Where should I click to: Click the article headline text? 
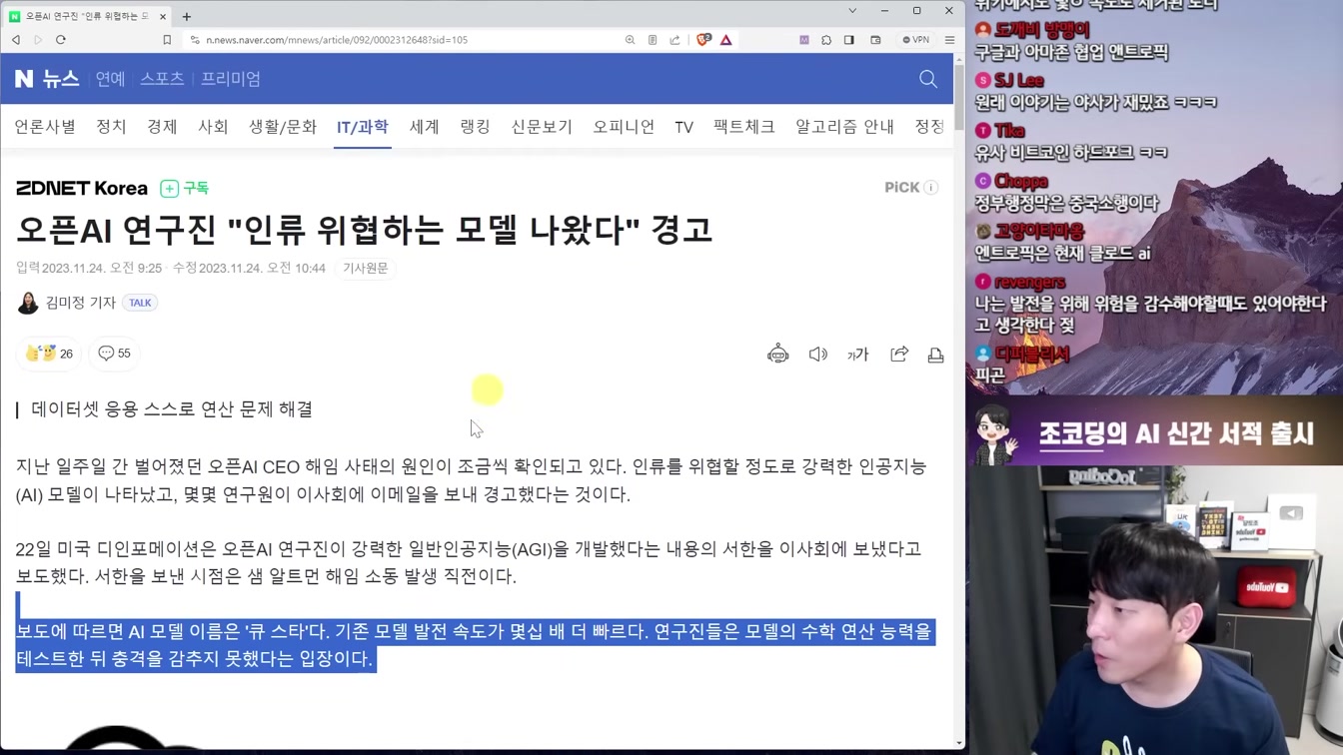click(x=364, y=230)
